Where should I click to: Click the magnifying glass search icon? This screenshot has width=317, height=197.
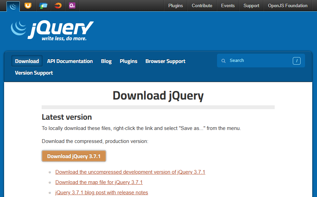[224, 61]
